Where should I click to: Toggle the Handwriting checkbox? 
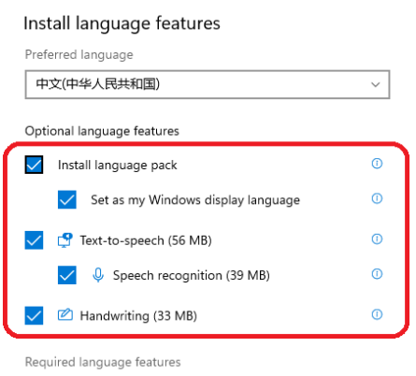[34, 315]
